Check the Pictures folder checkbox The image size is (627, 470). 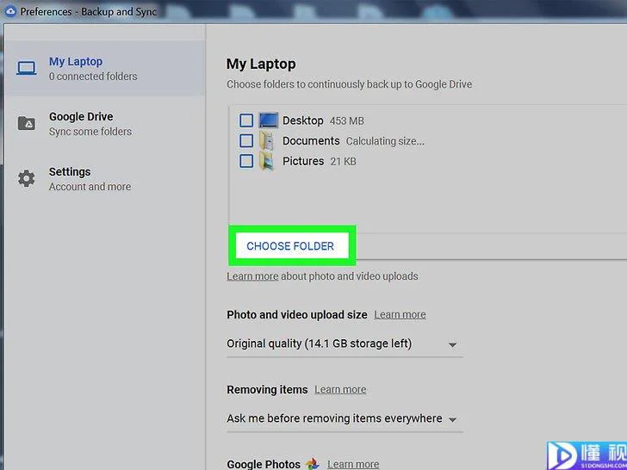coord(246,161)
